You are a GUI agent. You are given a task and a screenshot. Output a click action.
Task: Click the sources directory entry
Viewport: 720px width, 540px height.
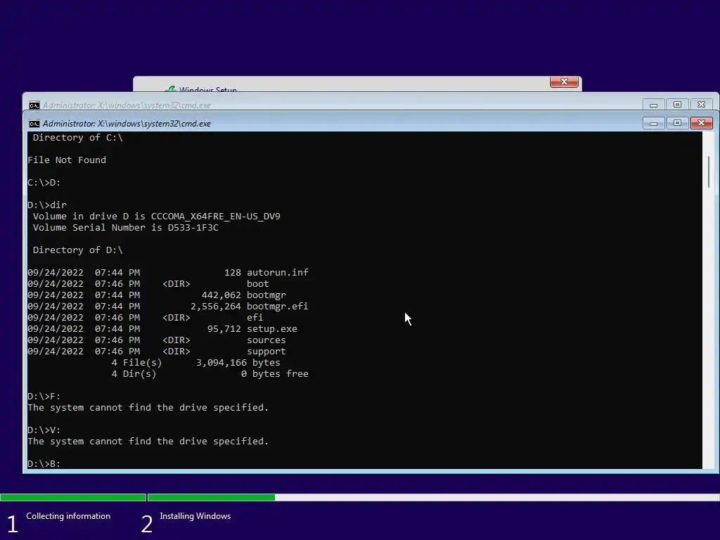pyautogui.click(x=266, y=340)
